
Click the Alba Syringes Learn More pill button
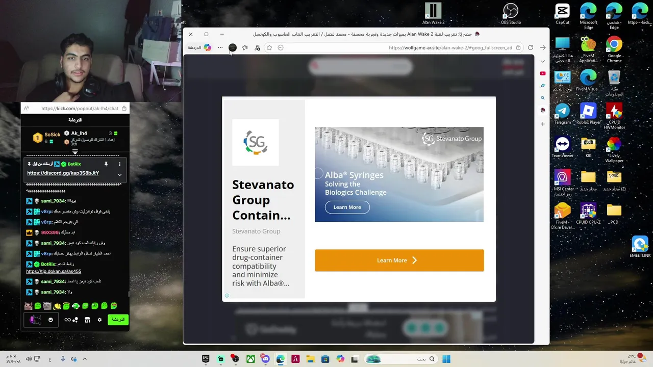[347, 207]
